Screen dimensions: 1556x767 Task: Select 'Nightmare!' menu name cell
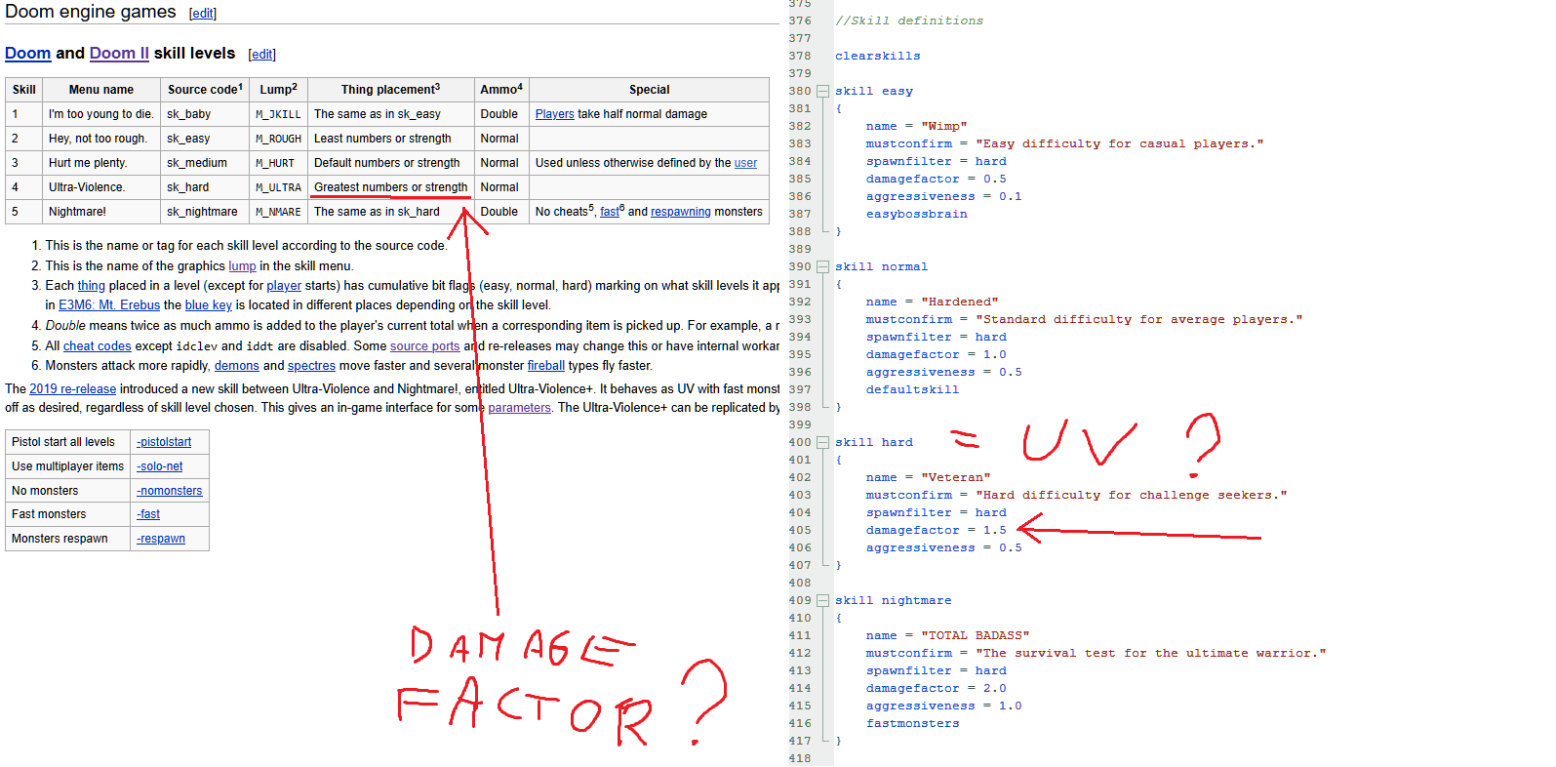[101, 212]
